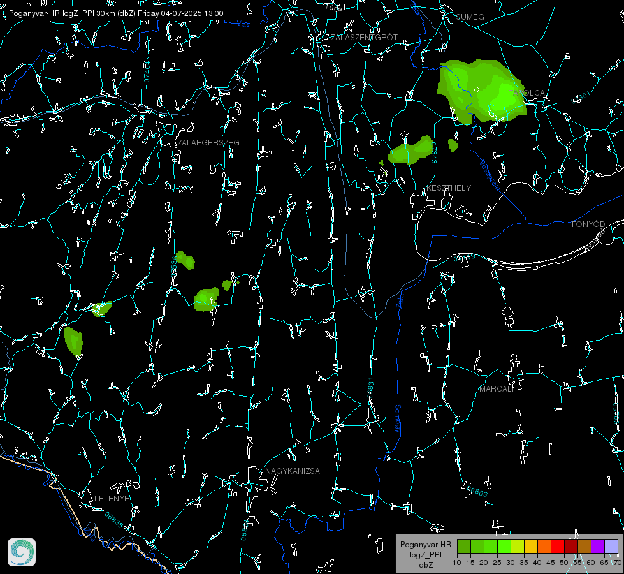This screenshot has height=574, width=624.
Task: Click the Zala river label
Action: pyautogui.click(x=400, y=300)
